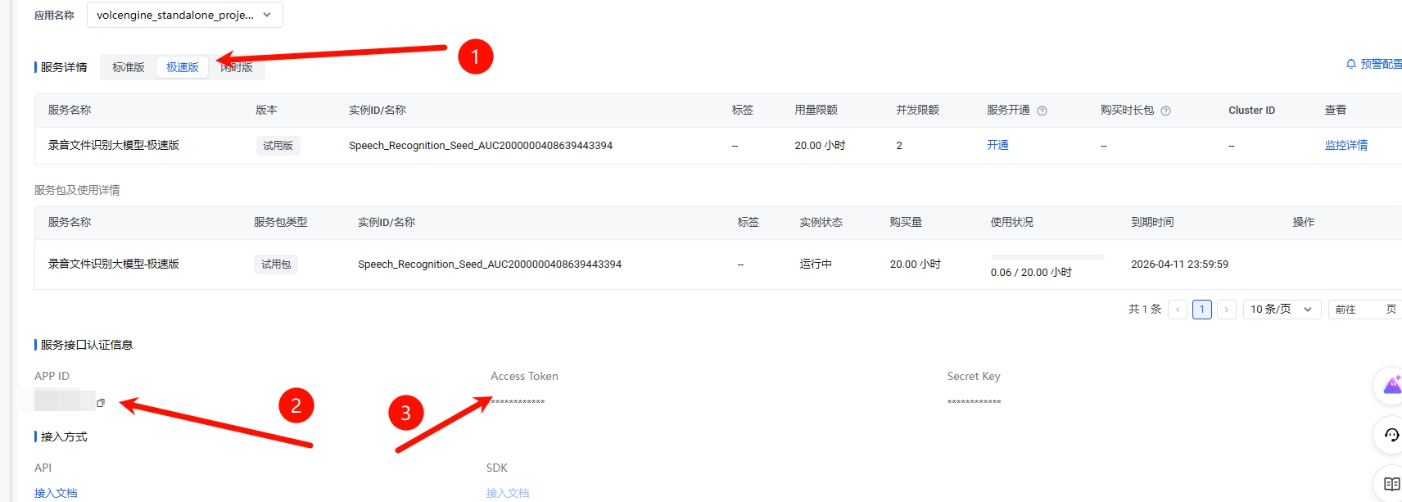Viewport: 1402px width, 502px height.
Task: Open the API 接入文档 link
Action: 56,493
